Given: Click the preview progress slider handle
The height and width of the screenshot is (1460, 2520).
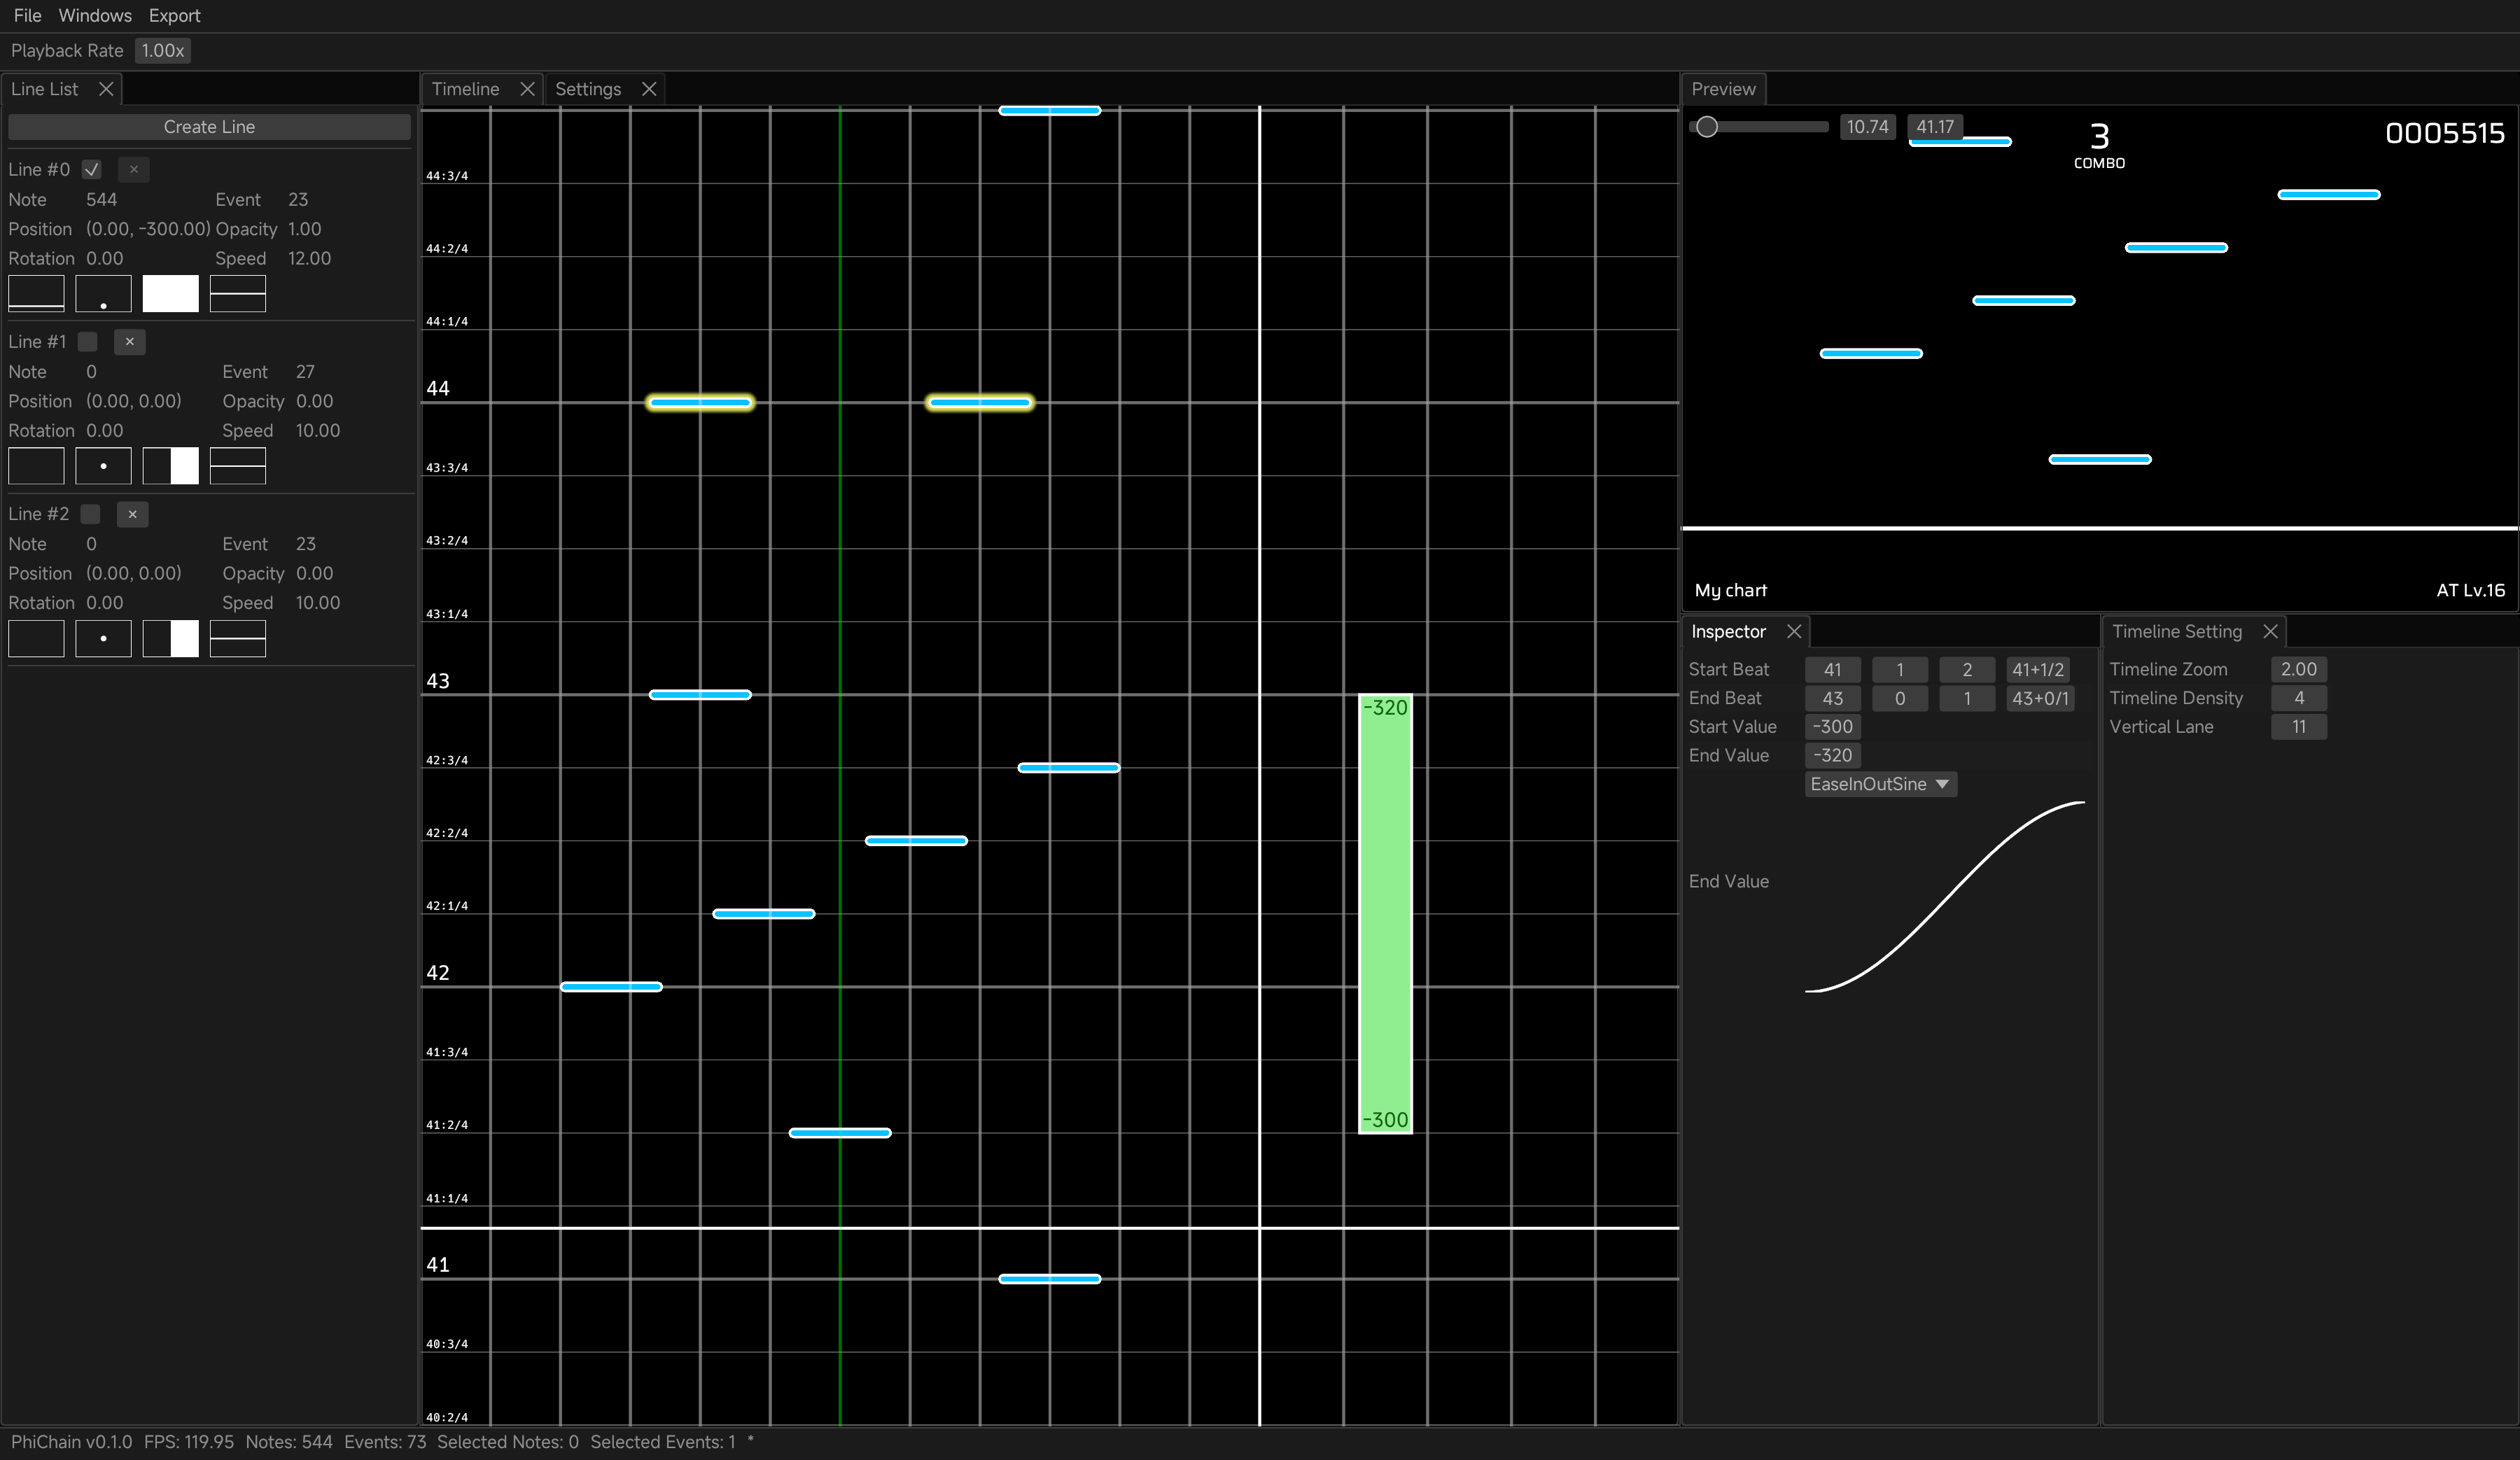Looking at the screenshot, I should 1707,127.
